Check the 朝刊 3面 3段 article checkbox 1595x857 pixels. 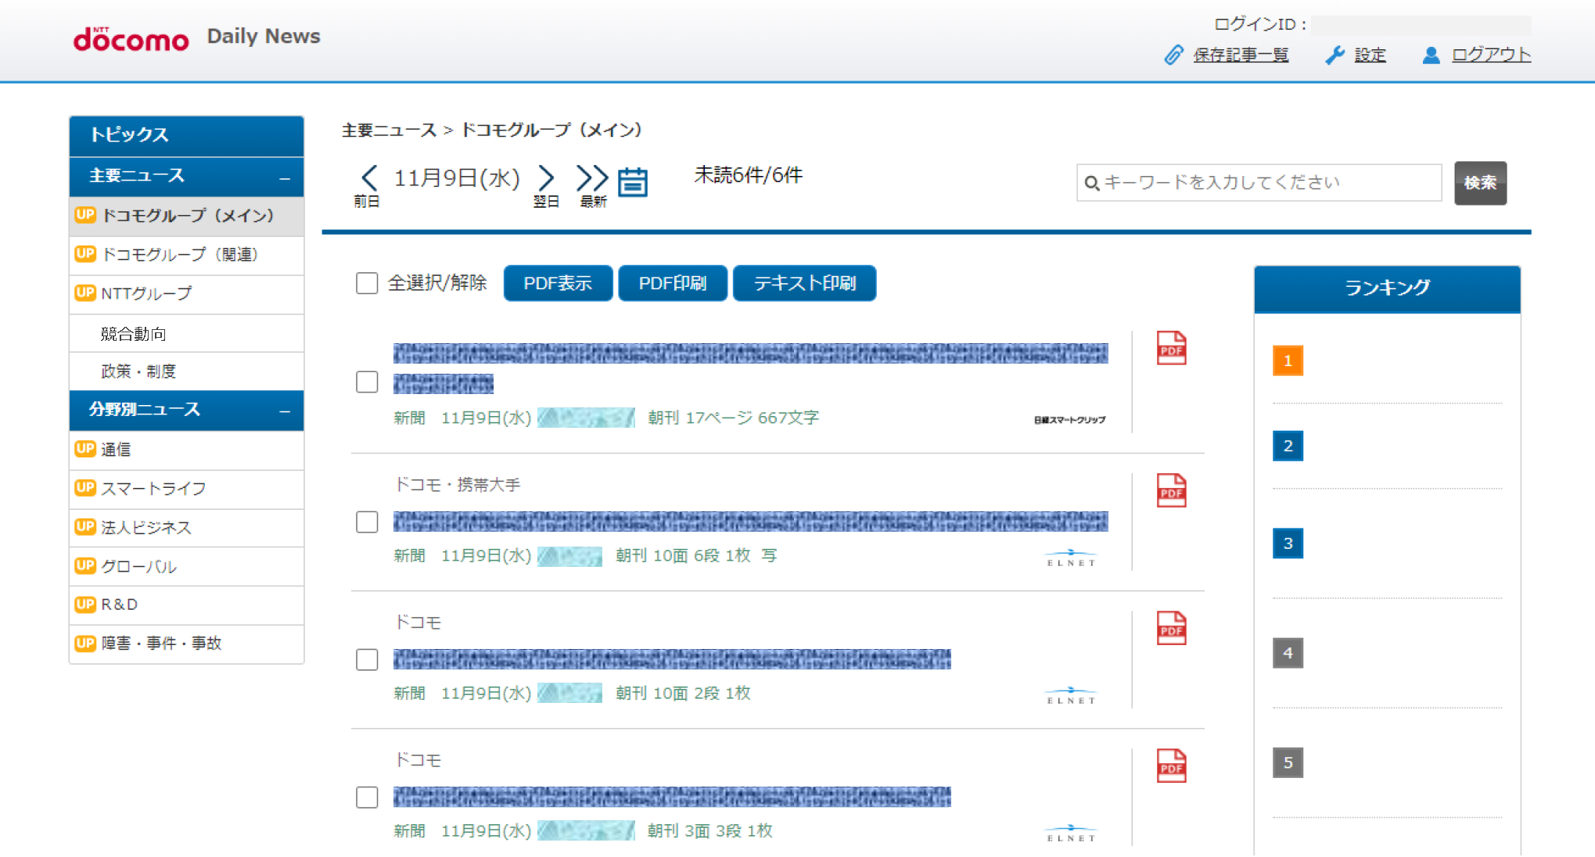367,797
